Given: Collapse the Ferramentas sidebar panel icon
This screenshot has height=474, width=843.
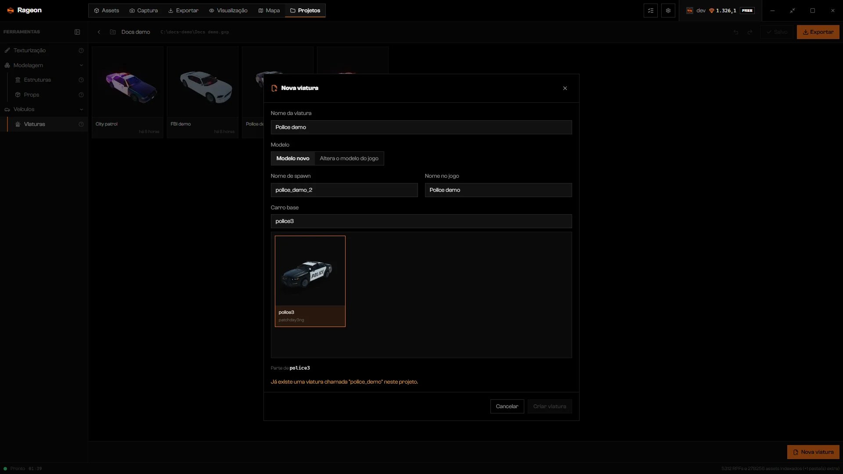Looking at the screenshot, I should pos(77,32).
